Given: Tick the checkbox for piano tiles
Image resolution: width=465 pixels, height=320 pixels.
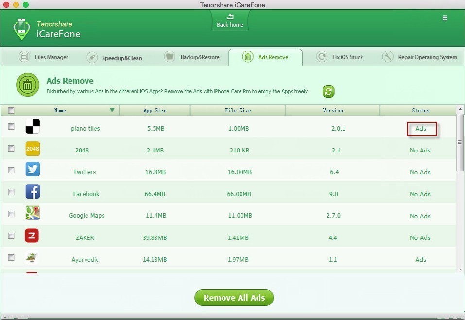Looking at the screenshot, I should pos(11,127).
